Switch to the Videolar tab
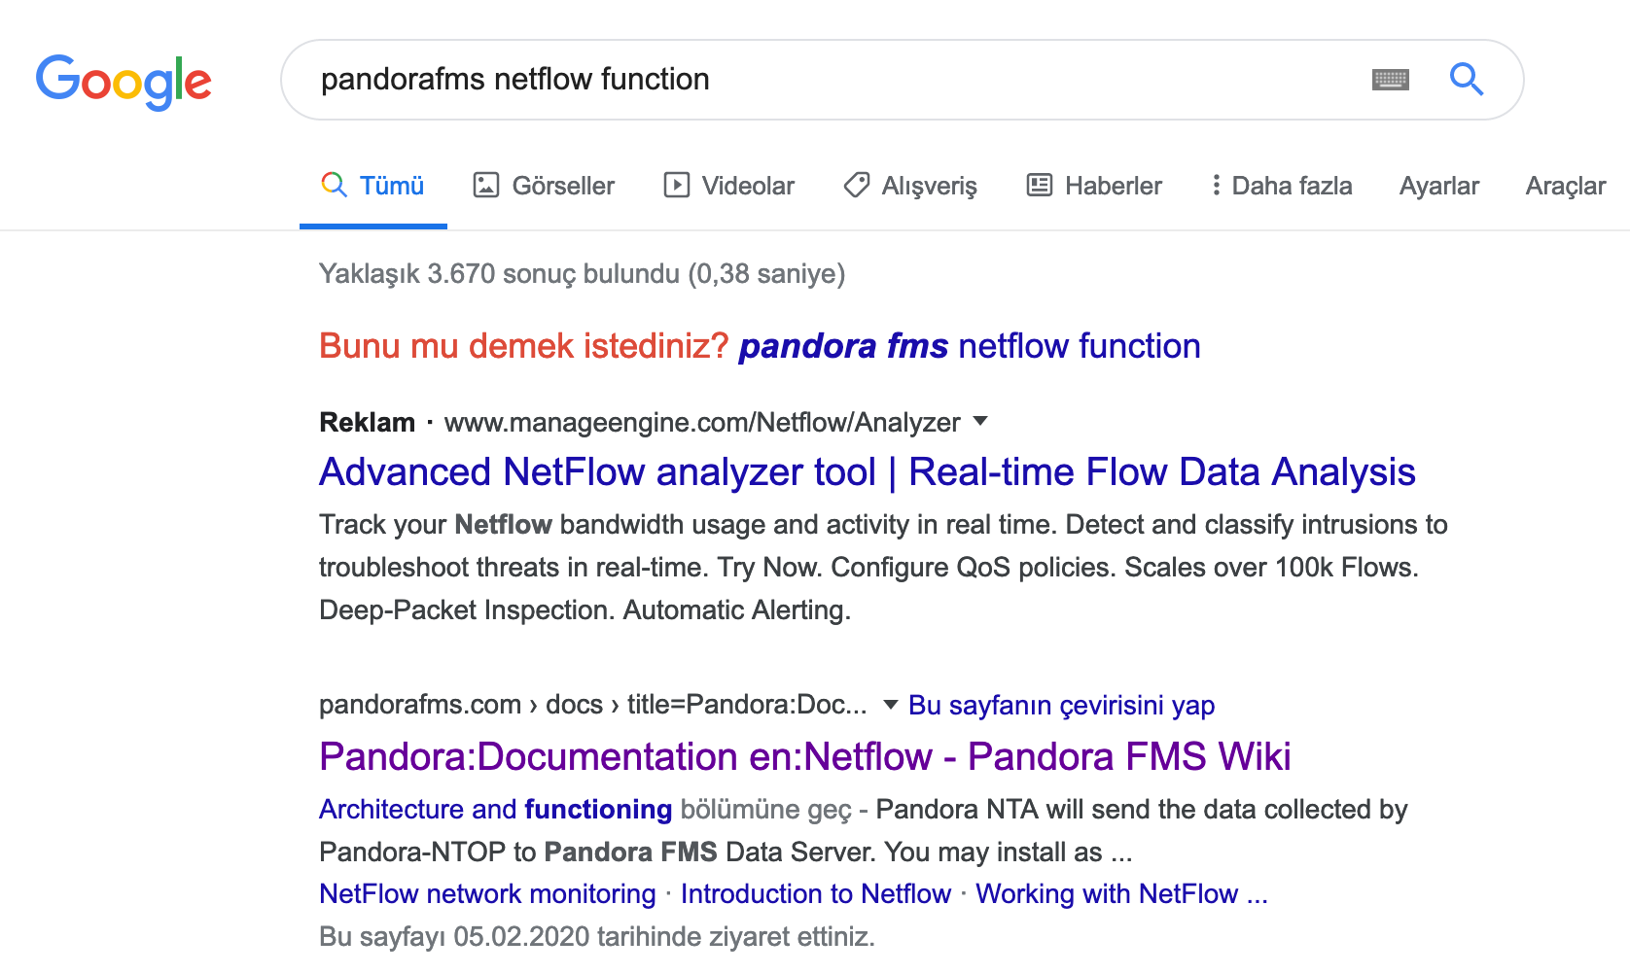This screenshot has height=974, width=1630. click(x=728, y=186)
